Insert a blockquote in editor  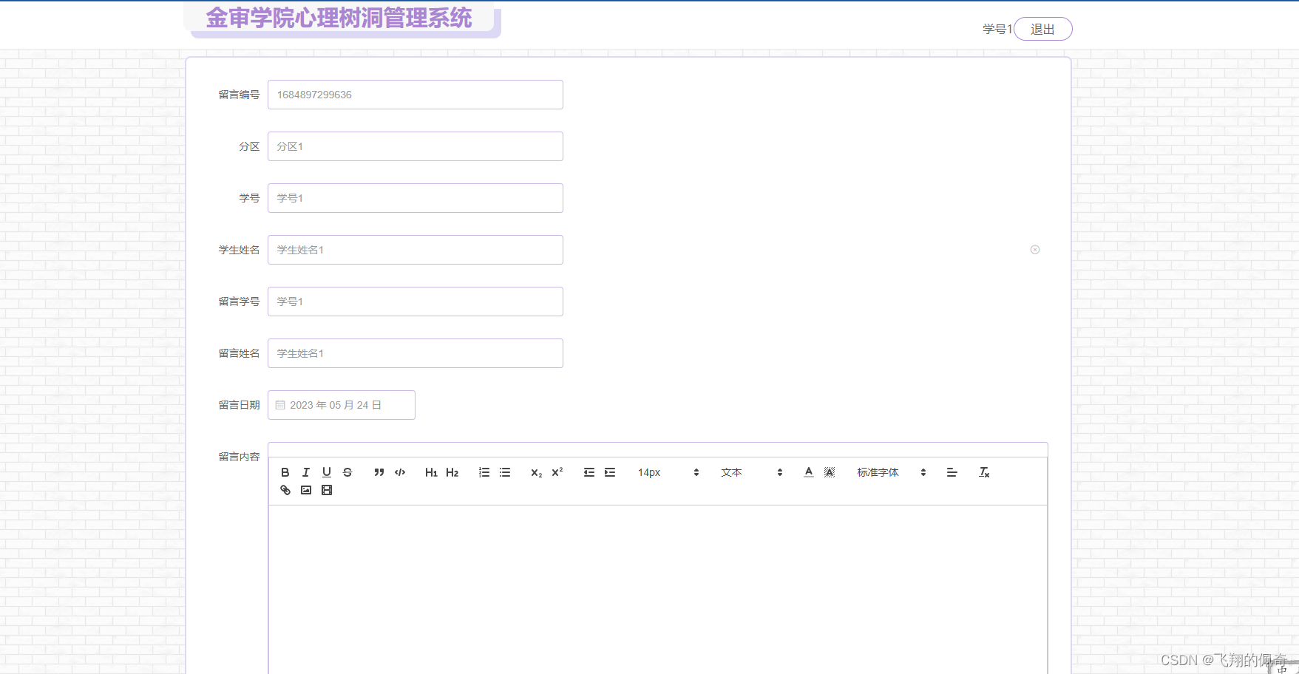tap(379, 472)
